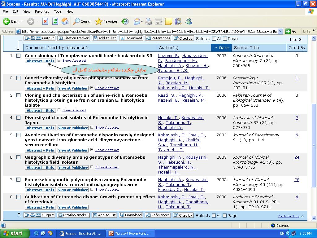Tick the checkbox for result 6

pos(18,157)
